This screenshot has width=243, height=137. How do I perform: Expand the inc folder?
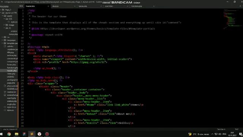[x=3, y=37]
